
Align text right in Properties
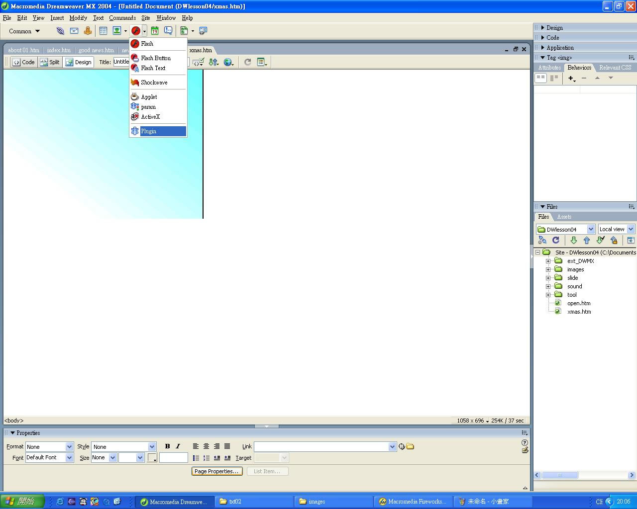coord(216,446)
